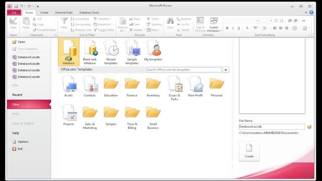Open the File tab
Image resolution: width=322 pixels, height=181 pixels.
tap(14, 13)
